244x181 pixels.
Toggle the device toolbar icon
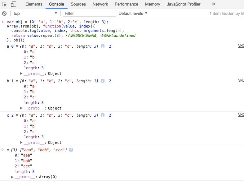pyautogui.click(x=14, y=4)
